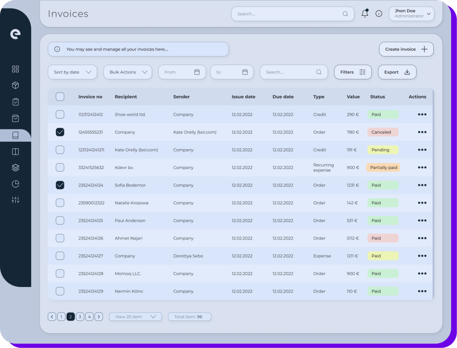Open the Dashboard grid icon in sidebar
Viewport: 457px width, 348px height.
click(15, 69)
